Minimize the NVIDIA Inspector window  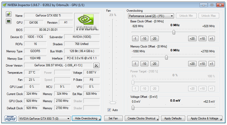tap(203, 5)
